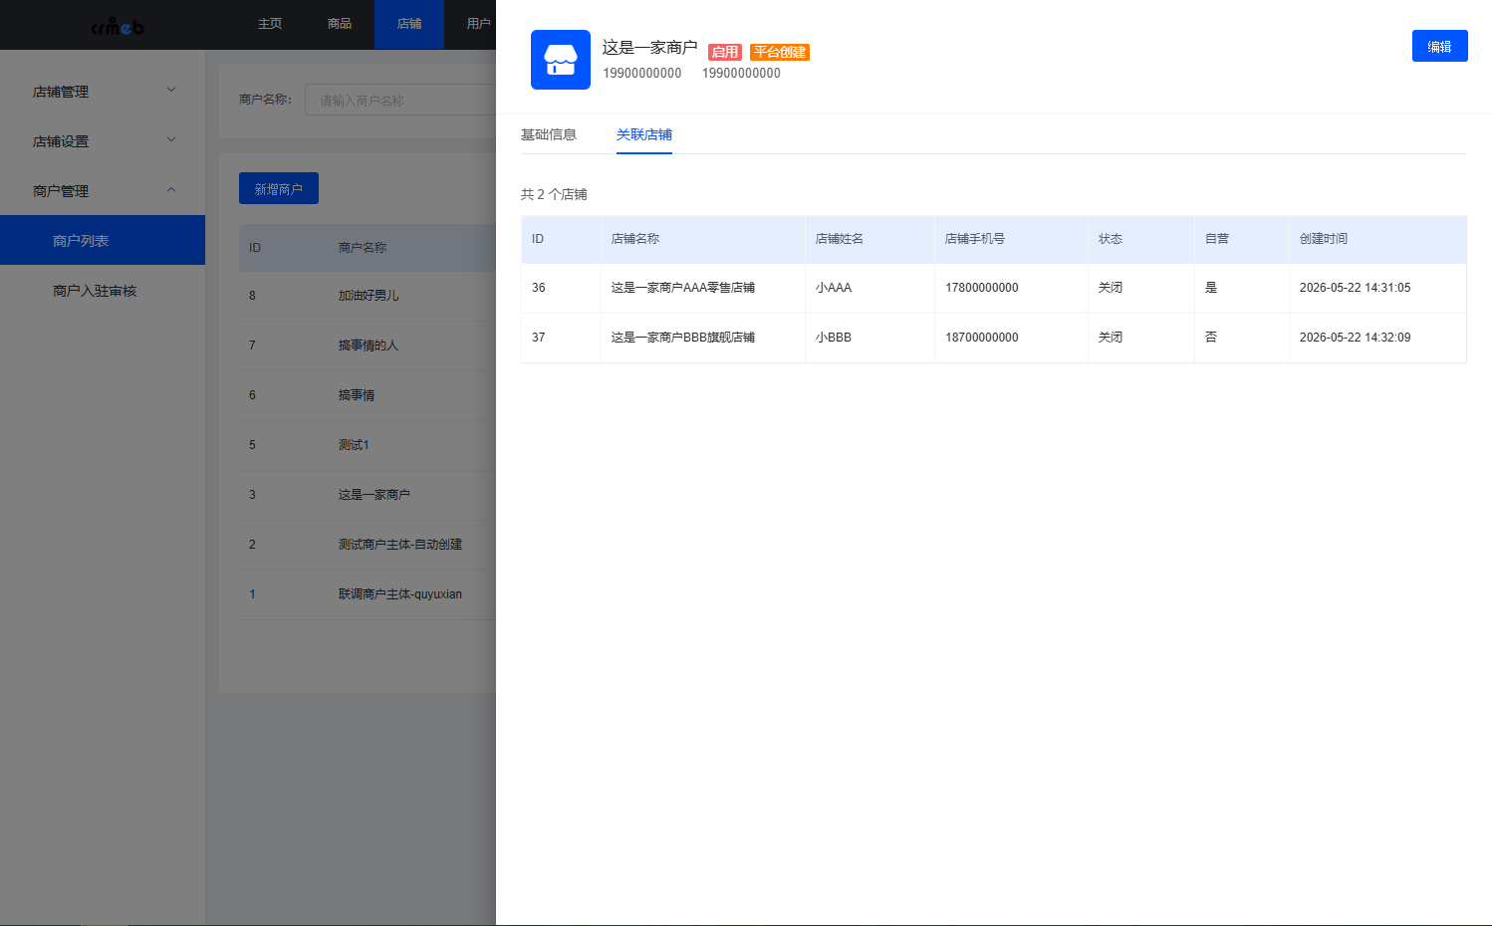Click timestamp 2026-05-22 14:32:09
Image resolution: width=1492 pixels, height=926 pixels.
pyautogui.click(x=1356, y=338)
